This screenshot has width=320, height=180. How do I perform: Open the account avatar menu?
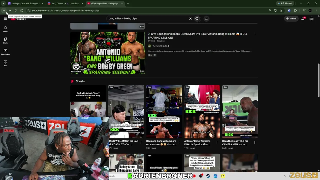[311, 18]
